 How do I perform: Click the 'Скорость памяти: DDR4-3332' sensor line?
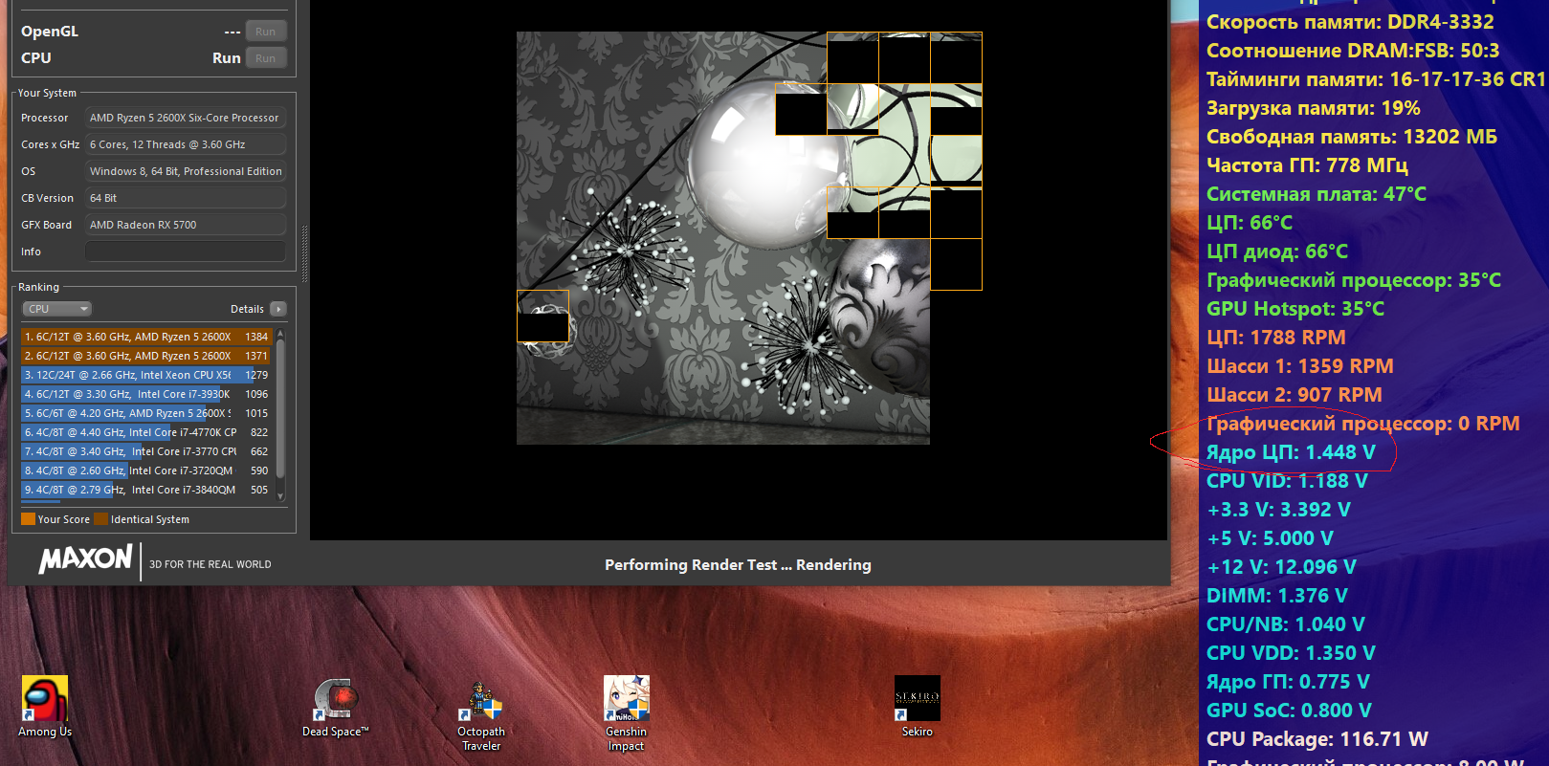1350,22
